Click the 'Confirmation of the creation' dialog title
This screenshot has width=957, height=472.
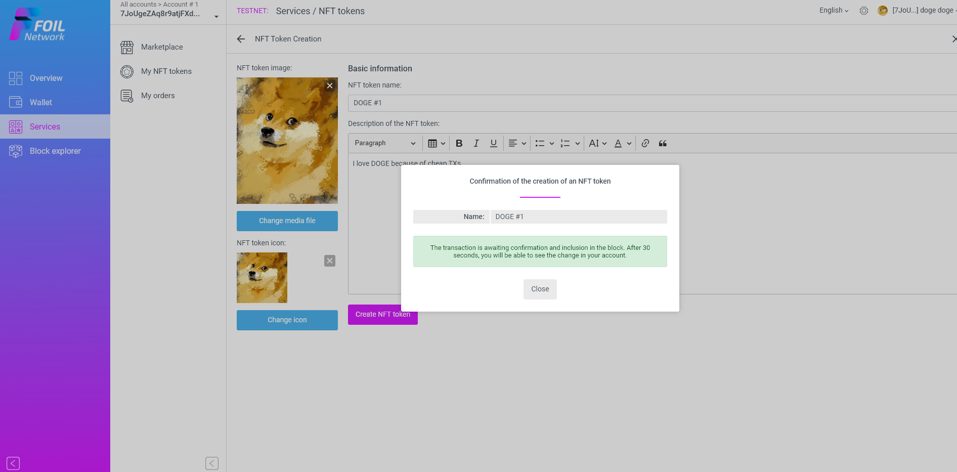540,181
